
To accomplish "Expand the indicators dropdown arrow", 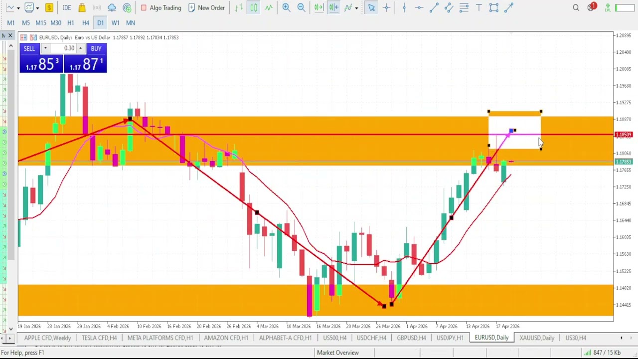I will (x=356, y=8).
